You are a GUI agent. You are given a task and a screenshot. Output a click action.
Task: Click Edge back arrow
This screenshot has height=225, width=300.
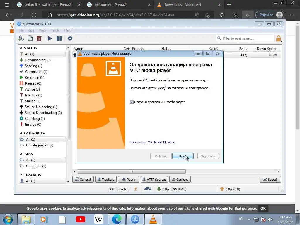[x=8, y=15]
